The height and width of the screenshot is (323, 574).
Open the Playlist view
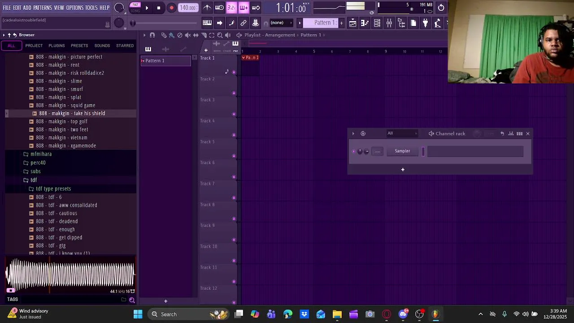coord(353,23)
